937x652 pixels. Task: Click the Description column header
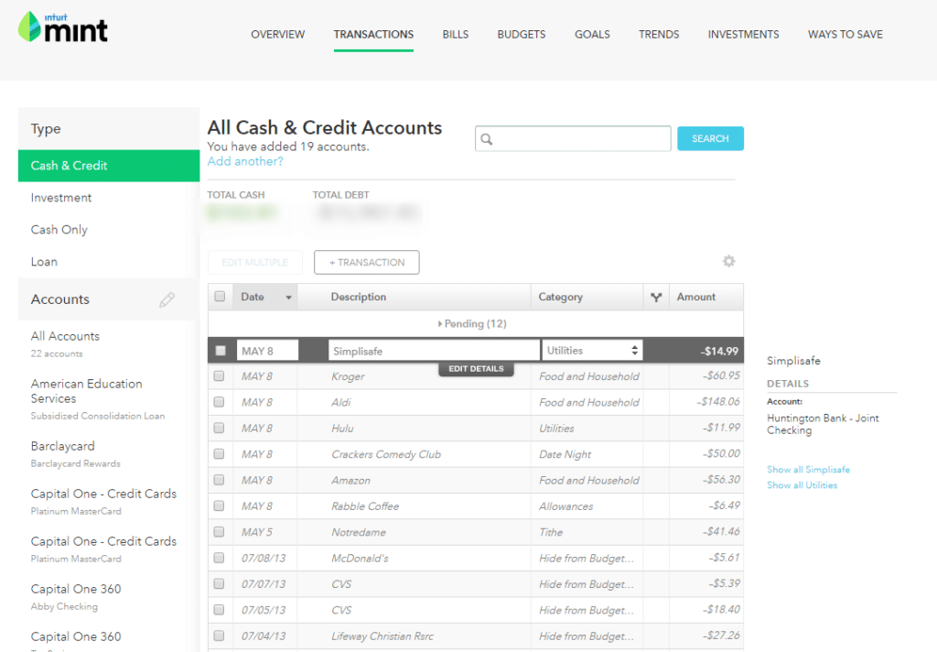pyautogui.click(x=359, y=298)
